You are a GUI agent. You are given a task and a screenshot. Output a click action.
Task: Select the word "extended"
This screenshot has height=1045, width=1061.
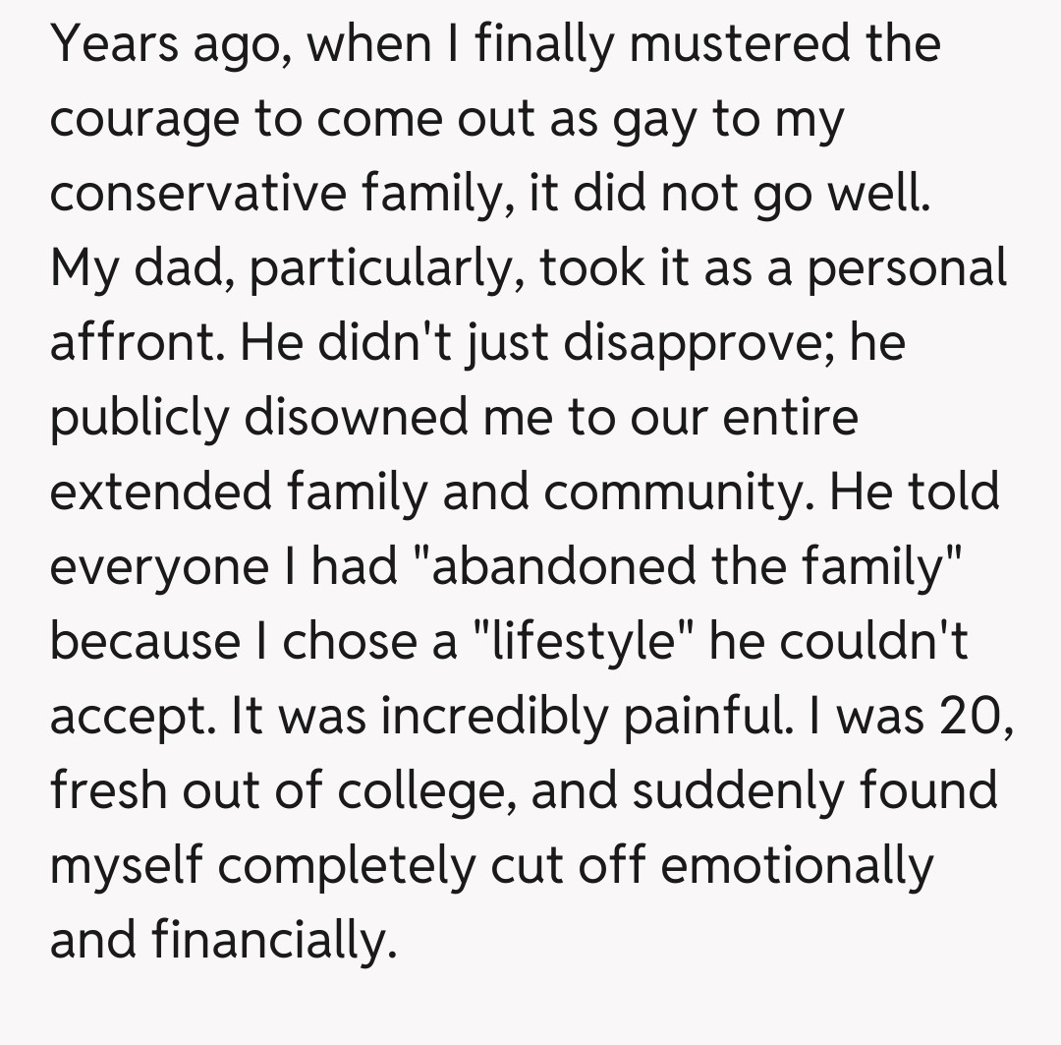pos(159,493)
